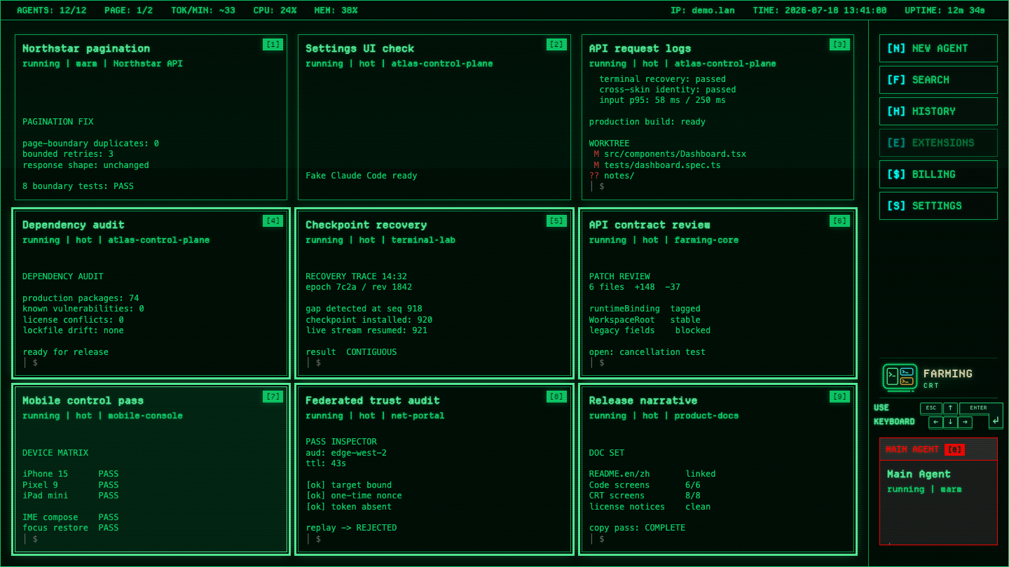The width and height of the screenshot is (1009, 567).
Task: Click the MAIN AGENT red header label
Action: (x=912, y=449)
